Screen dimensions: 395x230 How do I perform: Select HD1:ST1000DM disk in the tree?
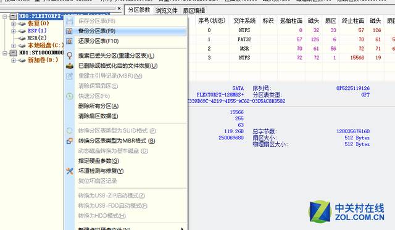(41, 53)
